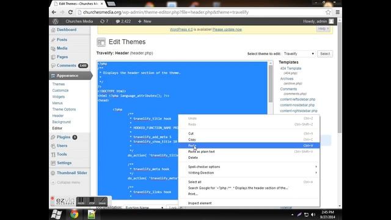Click the New plus item in admin bar

point(145,21)
